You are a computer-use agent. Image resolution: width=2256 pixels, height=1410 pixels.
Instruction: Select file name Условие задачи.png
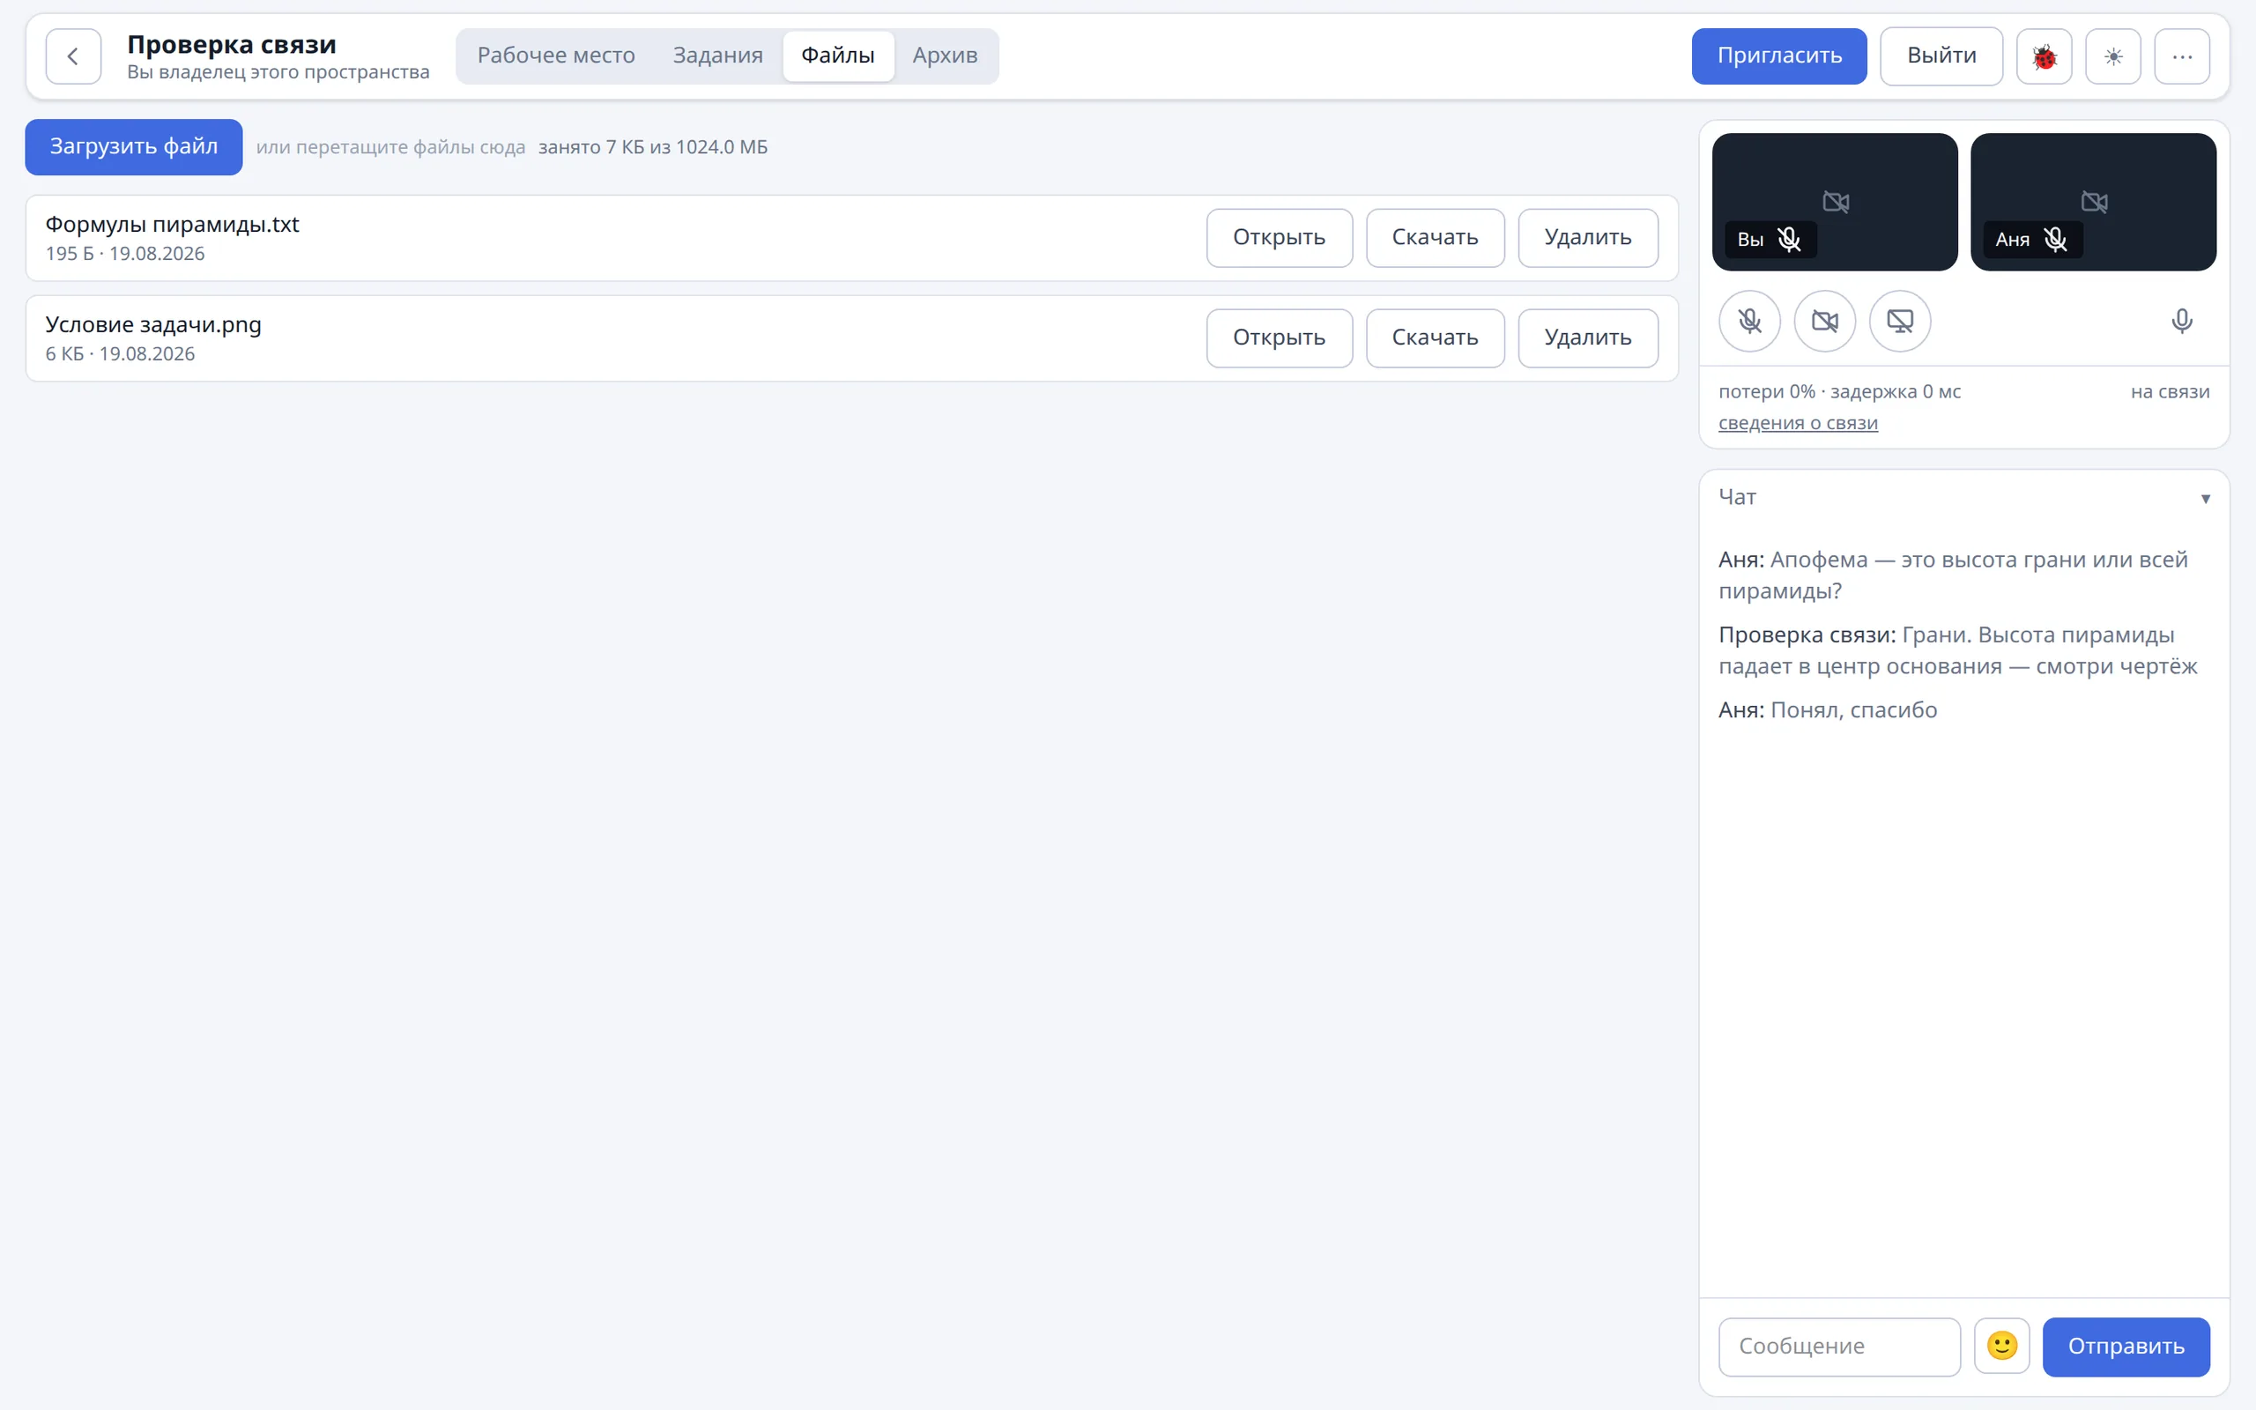[x=154, y=324]
